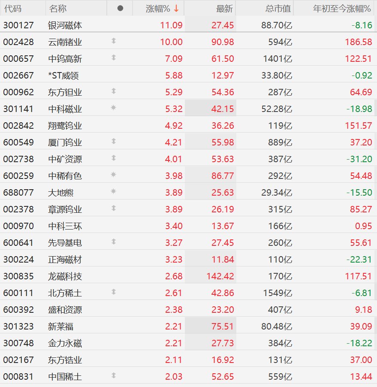This screenshot has height=387, width=377.
Task: Sort by the 名称 column header
Action: [58, 9]
